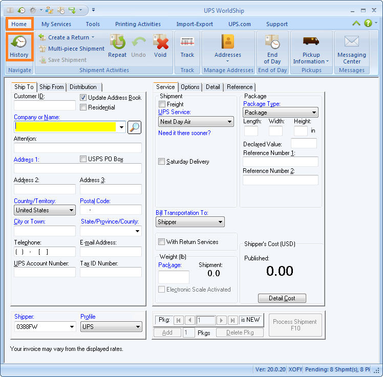Collapse the ribbon with the green caret
The height and width of the screenshot is (377, 383).
click(x=356, y=23)
